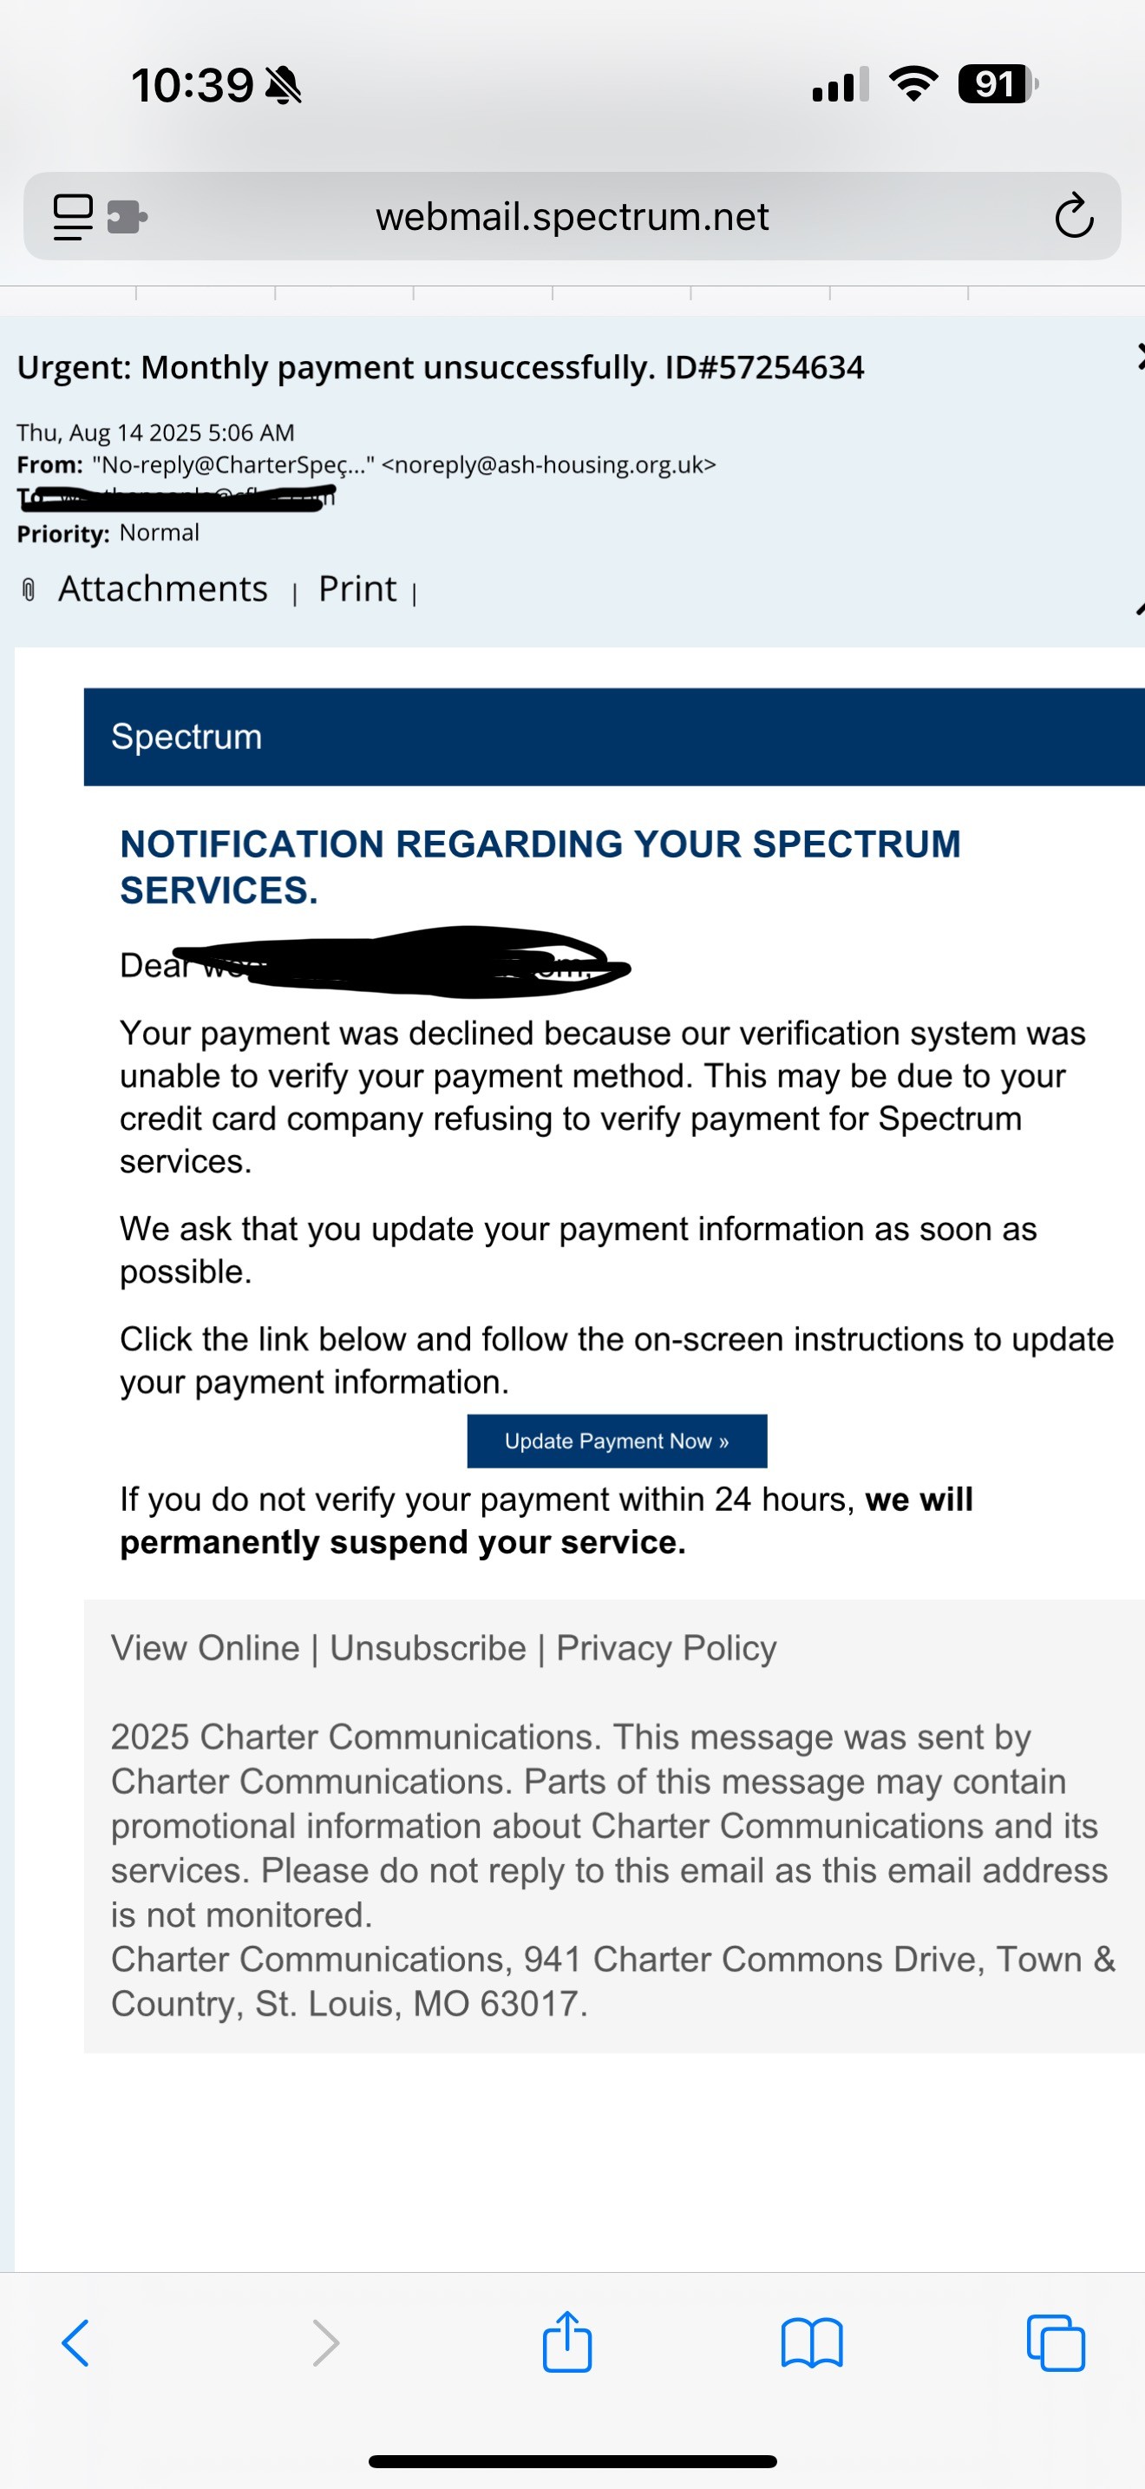Tap the Safari page reload icon

[x=1074, y=215]
